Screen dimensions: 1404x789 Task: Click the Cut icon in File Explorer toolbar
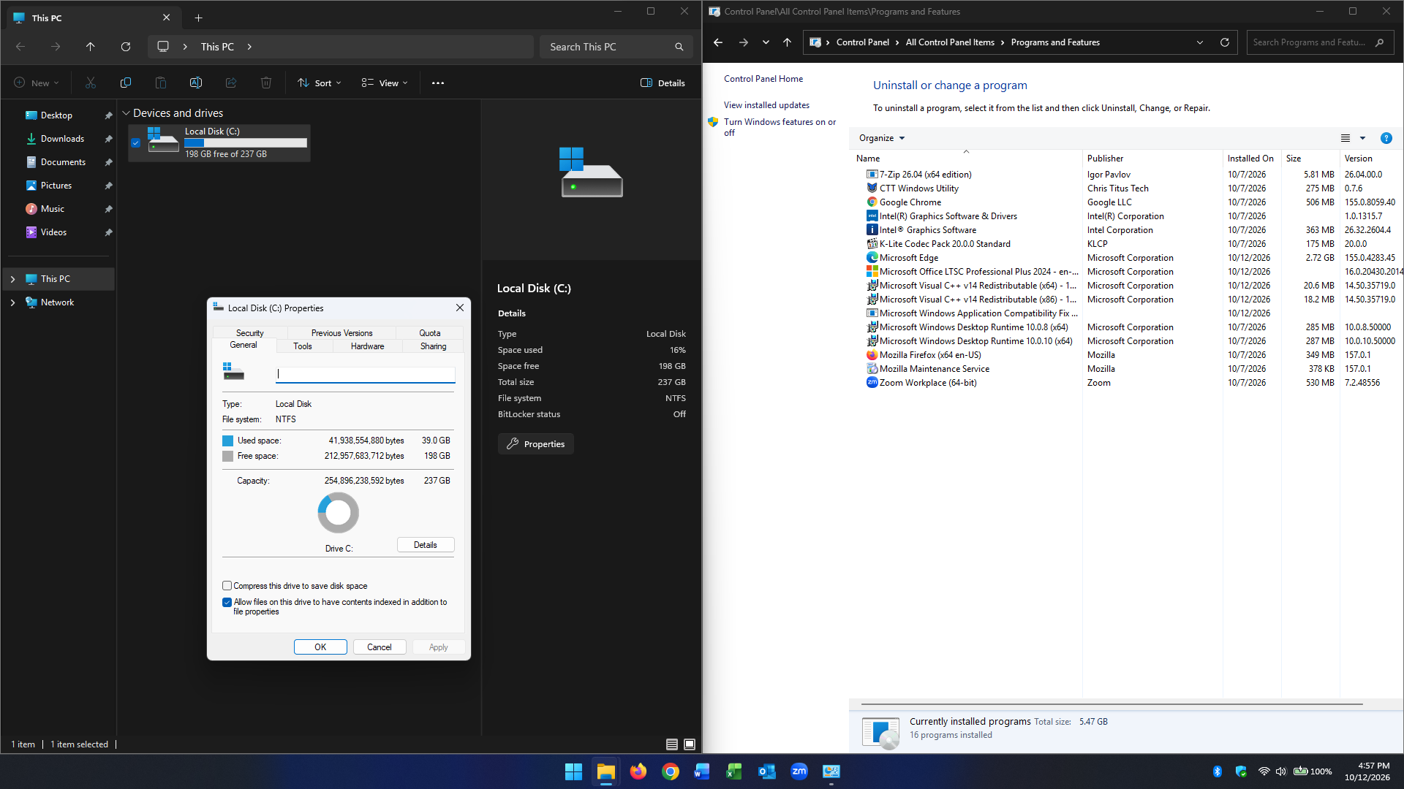[91, 83]
